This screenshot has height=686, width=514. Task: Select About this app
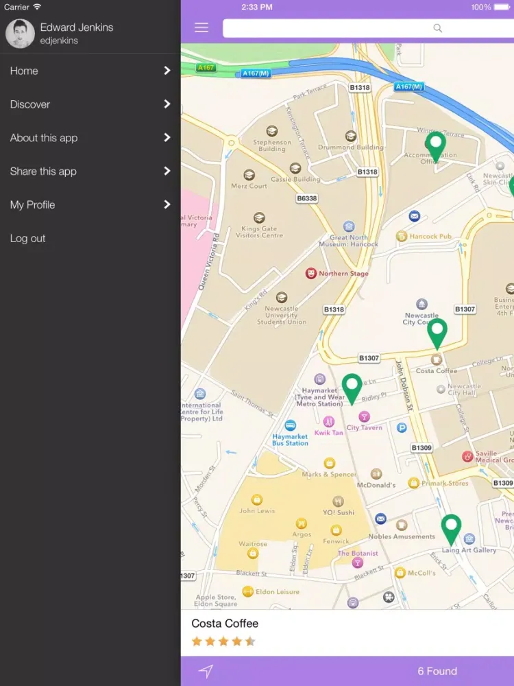tap(90, 138)
